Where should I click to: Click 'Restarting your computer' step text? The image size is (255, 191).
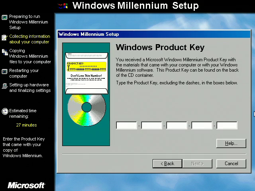pos(24,73)
